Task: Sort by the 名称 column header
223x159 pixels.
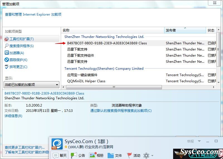Action: coord(113,30)
